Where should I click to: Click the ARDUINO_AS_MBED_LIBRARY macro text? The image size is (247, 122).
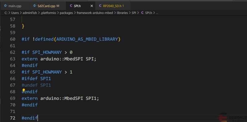(x=87, y=39)
